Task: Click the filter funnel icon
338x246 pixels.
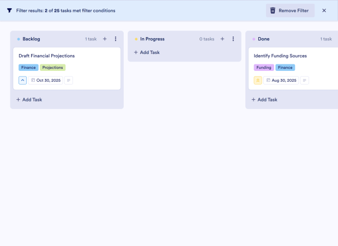Action: 9,10
